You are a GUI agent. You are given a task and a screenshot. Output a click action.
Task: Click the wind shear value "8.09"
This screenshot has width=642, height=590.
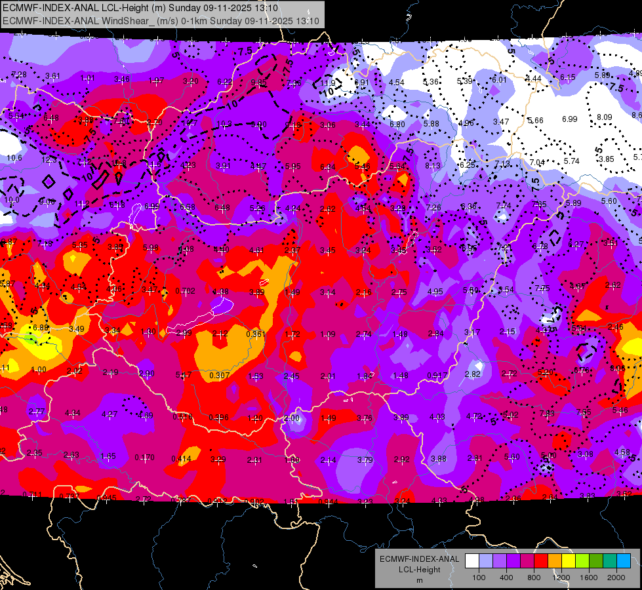click(605, 117)
